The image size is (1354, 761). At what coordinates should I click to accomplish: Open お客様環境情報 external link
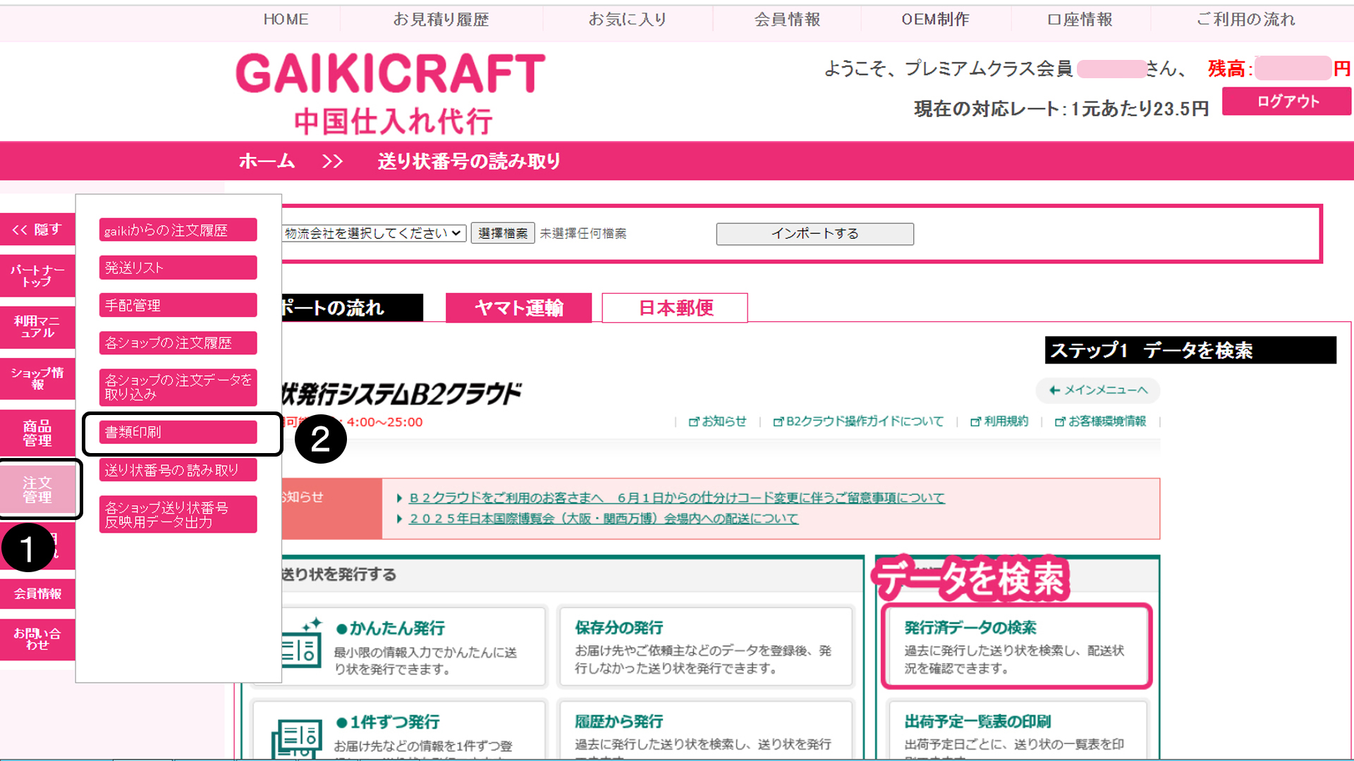click(x=1100, y=421)
